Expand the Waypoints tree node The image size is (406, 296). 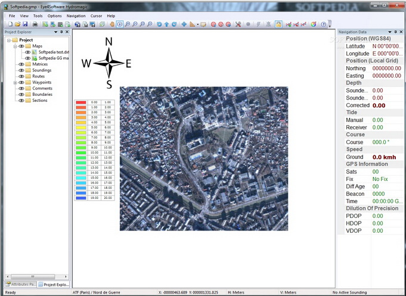point(15,82)
